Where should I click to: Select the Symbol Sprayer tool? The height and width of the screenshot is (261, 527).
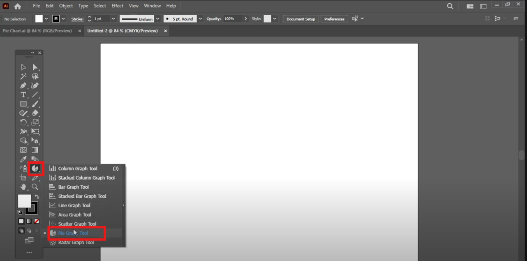pyautogui.click(x=23, y=168)
